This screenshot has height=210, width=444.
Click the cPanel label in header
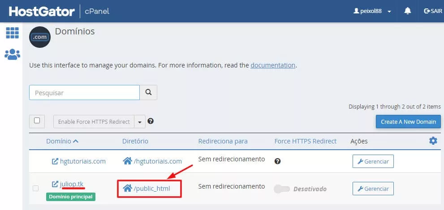point(97,11)
